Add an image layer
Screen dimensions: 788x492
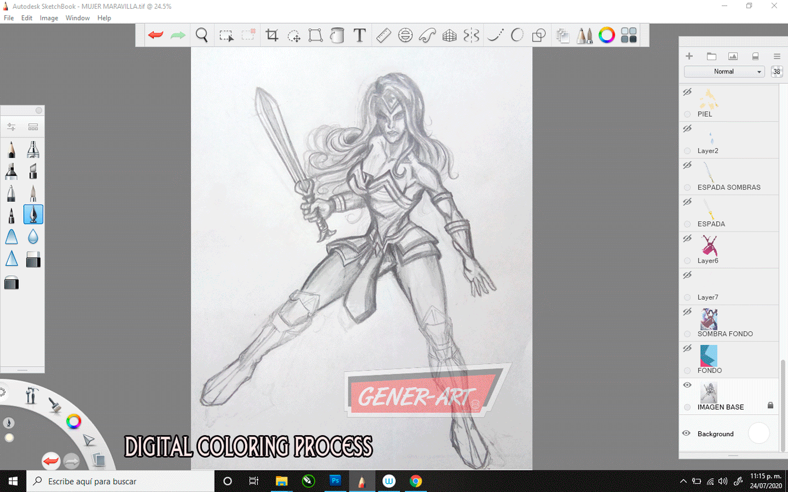click(733, 56)
